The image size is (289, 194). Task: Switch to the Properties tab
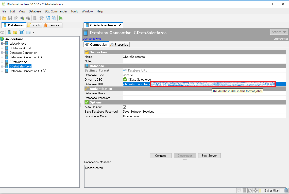[x=120, y=45]
